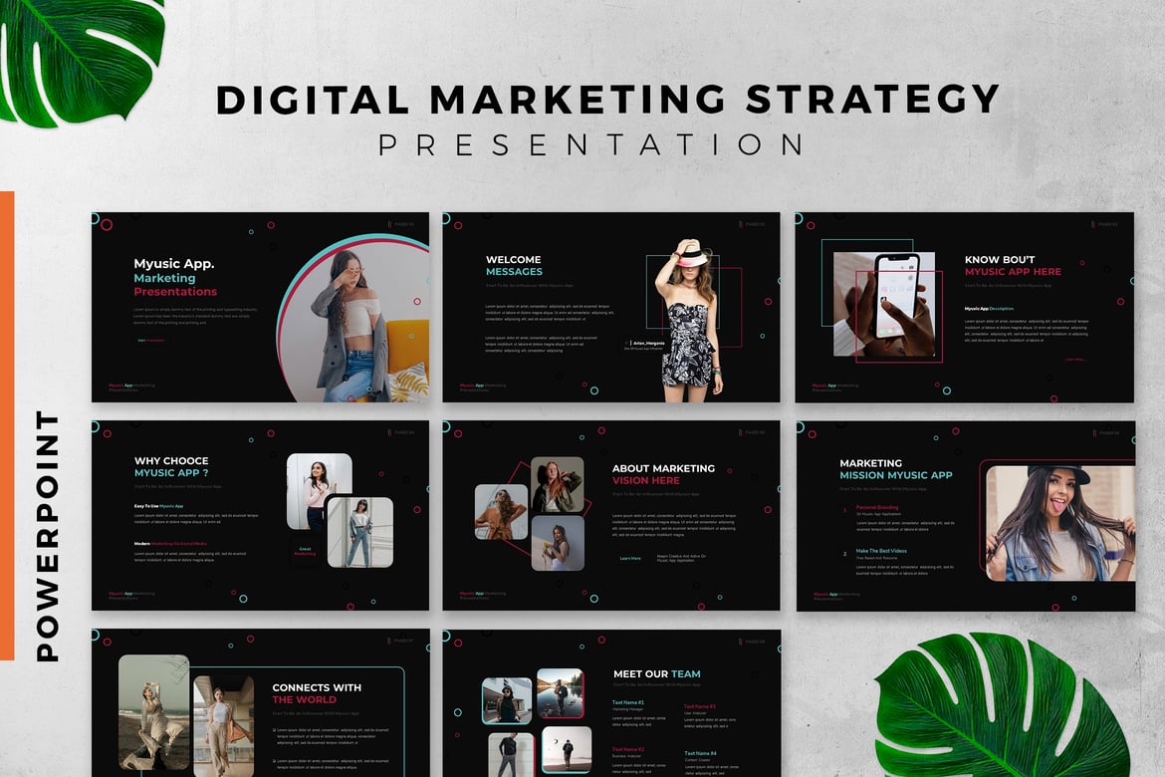The image size is (1165, 777).
Task: Select the woman in jeans photo on first slide
Action: (356, 321)
